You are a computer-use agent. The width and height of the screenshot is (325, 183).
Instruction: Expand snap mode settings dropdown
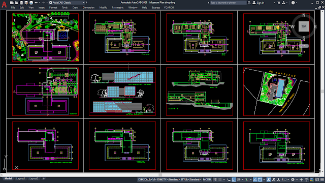tap(224, 179)
